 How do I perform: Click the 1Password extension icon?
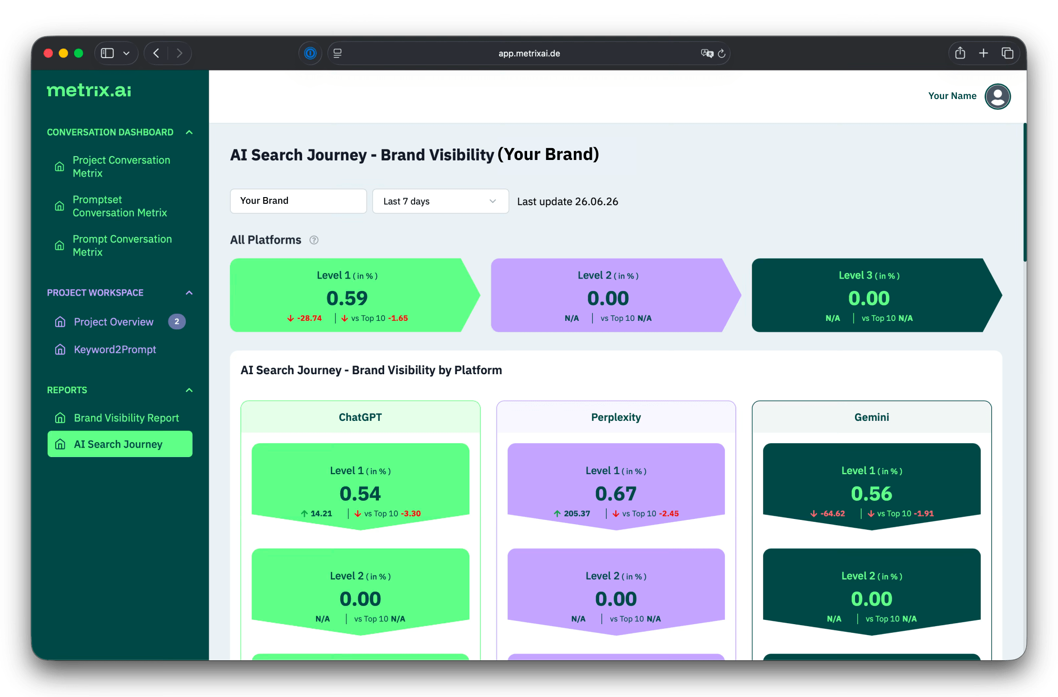[x=310, y=53]
